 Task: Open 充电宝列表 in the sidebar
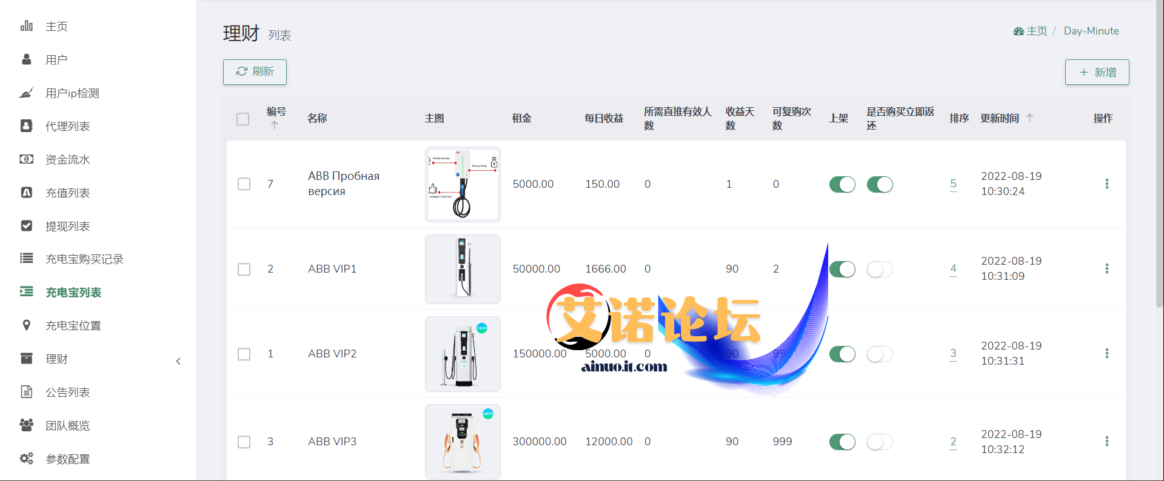[73, 293]
